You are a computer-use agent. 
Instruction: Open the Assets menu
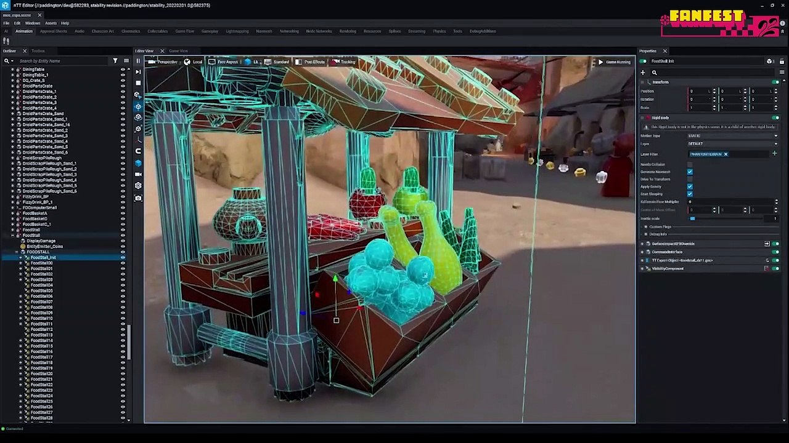pos(51,23)
